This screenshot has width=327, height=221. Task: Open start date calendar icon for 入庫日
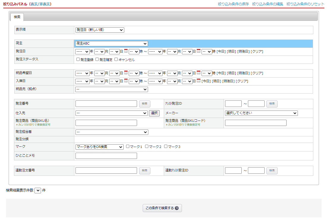(x=126, y=80)
